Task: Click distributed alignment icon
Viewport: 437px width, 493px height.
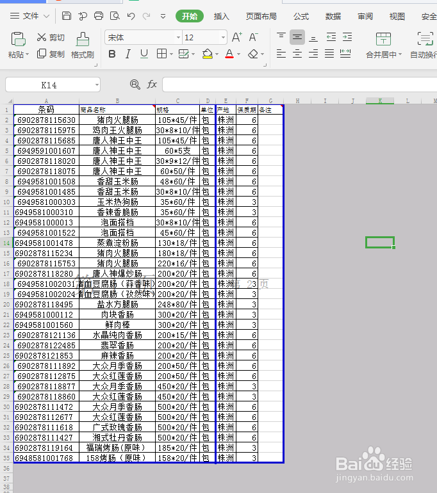Action: (345, 54)
